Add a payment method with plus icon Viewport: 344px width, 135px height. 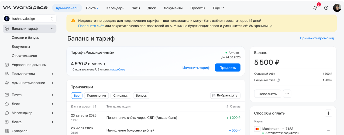tap(328, 113)
